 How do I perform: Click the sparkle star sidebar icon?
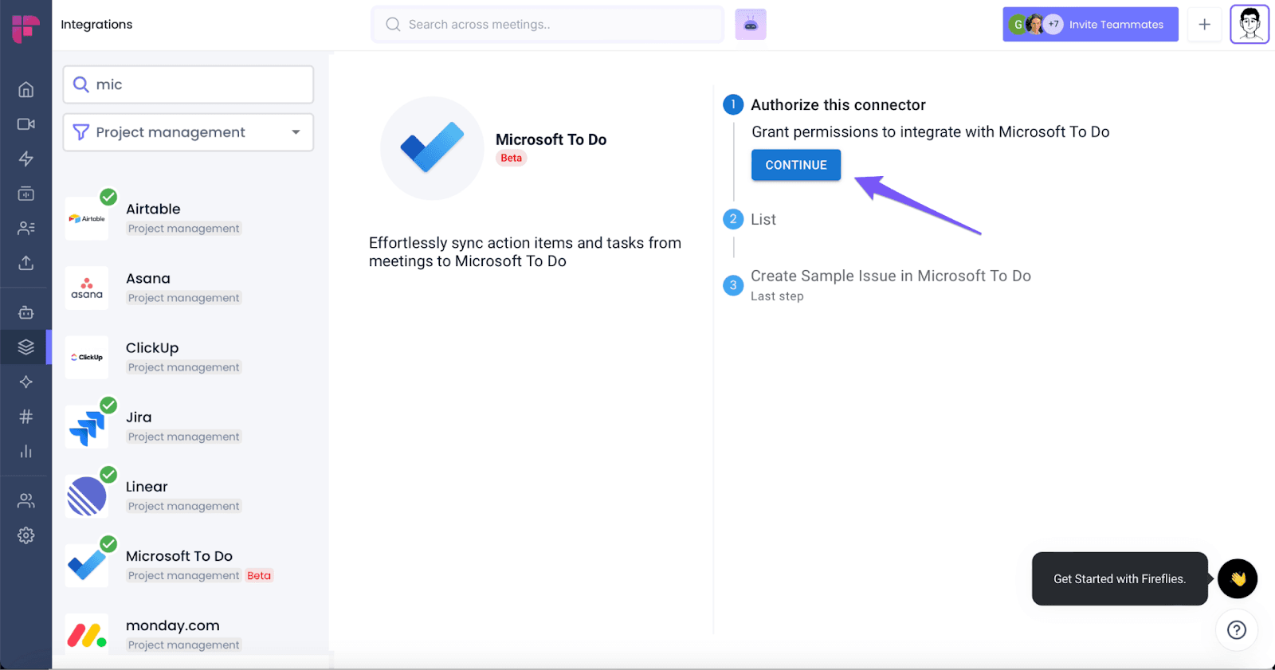[x=26, y=382]
